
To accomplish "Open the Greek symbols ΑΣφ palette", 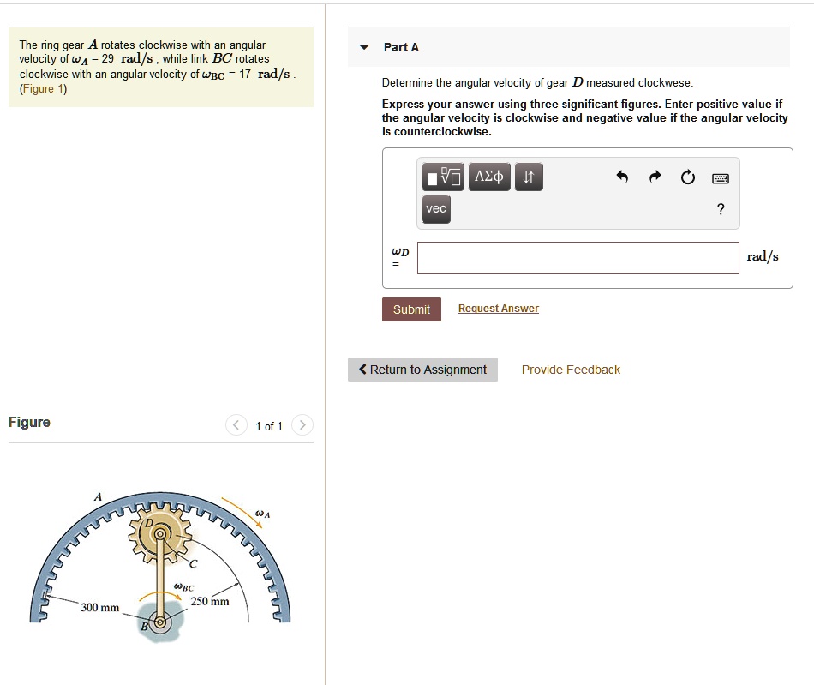I will coord(489,177).
